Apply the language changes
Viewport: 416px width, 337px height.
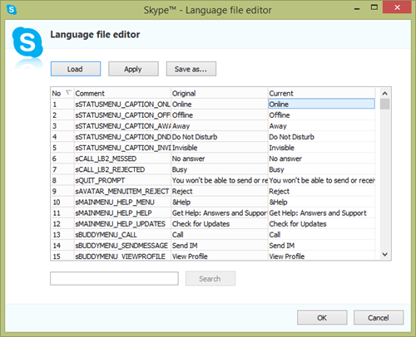coord(133,69)
